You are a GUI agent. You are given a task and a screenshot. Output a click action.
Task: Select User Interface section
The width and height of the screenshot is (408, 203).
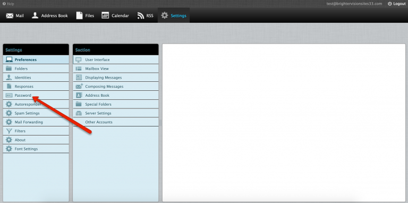(115, 60)
